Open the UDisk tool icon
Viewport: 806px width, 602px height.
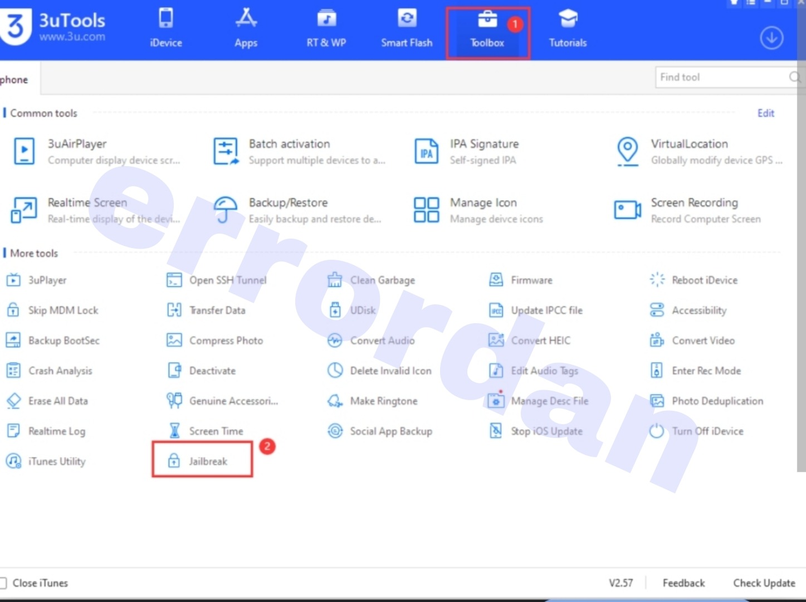coord(335,310)
